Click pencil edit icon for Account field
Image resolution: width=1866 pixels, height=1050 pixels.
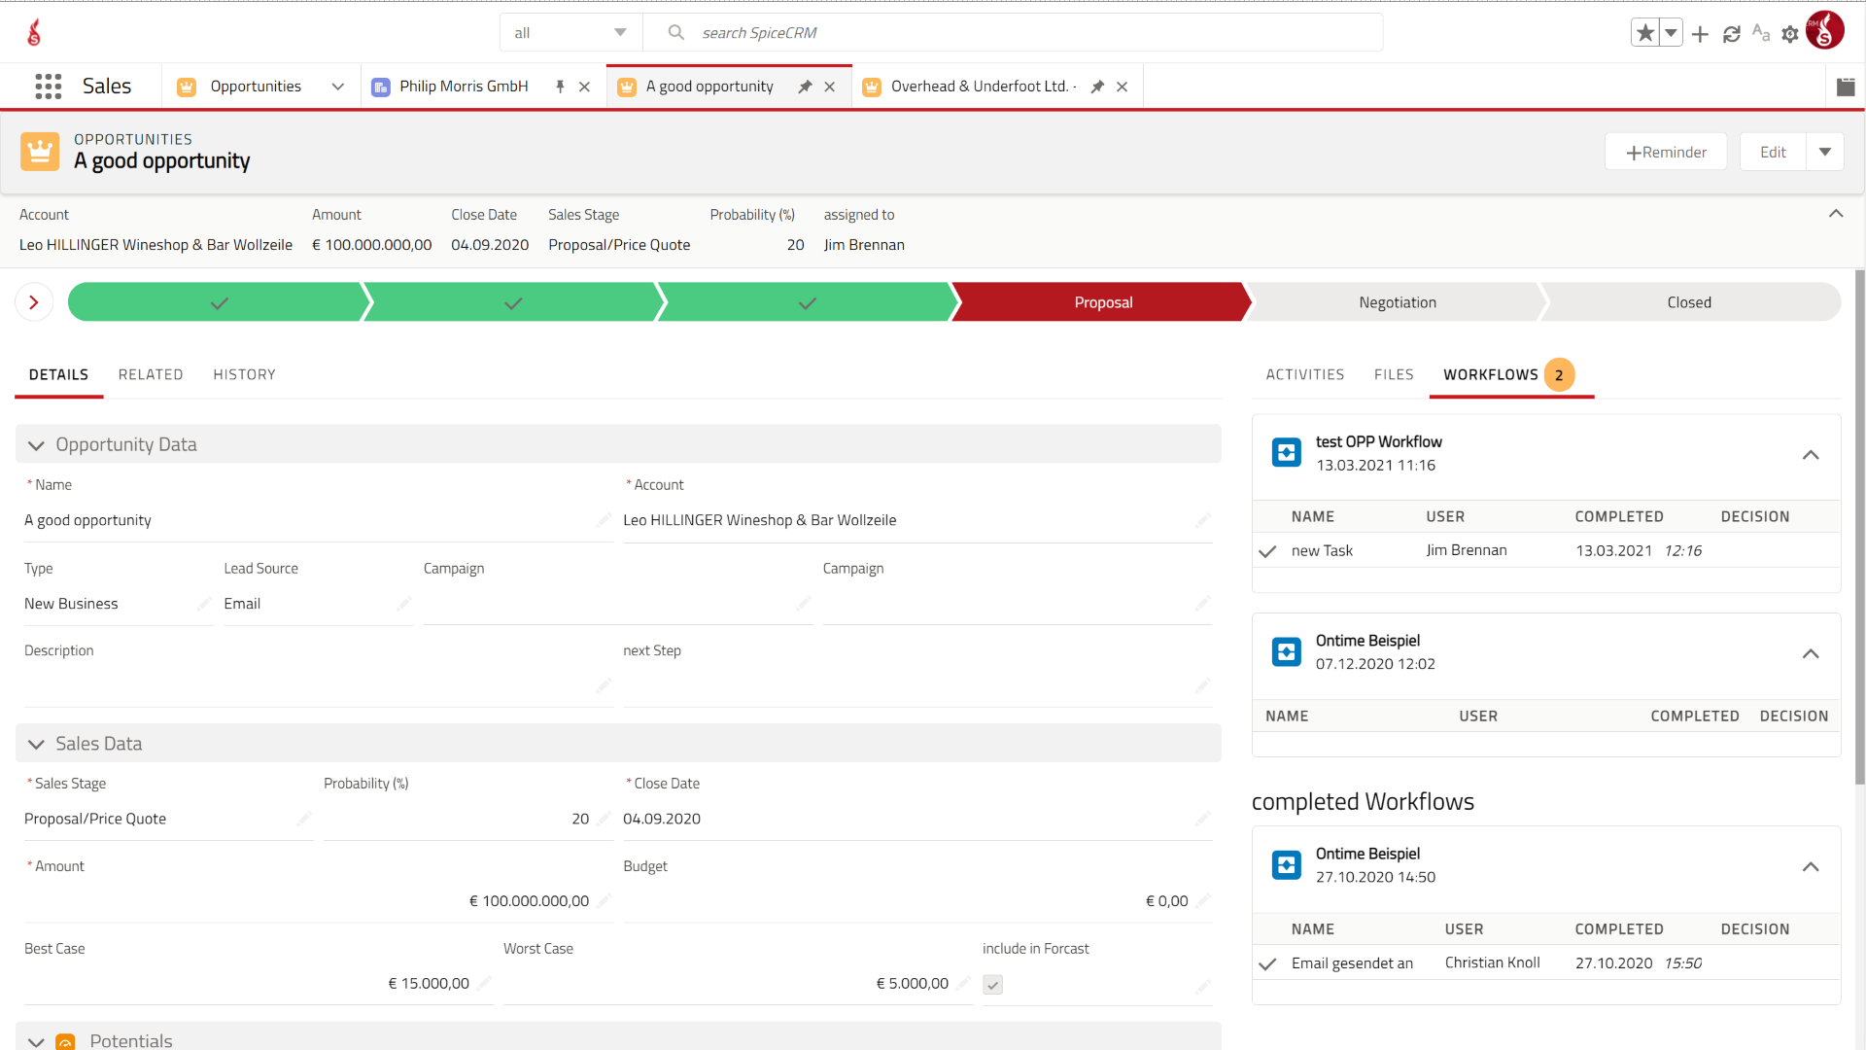(x=1203, y=520)
